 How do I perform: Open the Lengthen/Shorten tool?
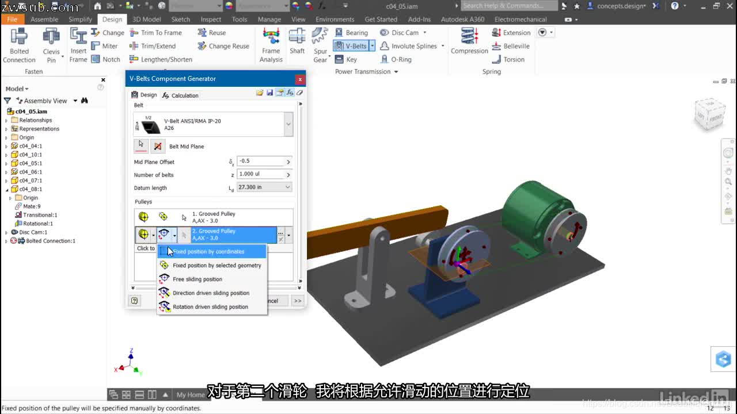161,59
